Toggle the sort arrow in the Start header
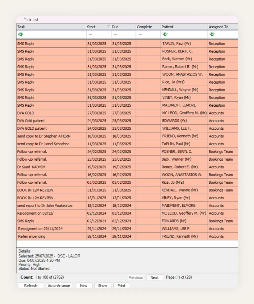Image resolution: width=254 pixels, height=304 pixels. point(109,27)
